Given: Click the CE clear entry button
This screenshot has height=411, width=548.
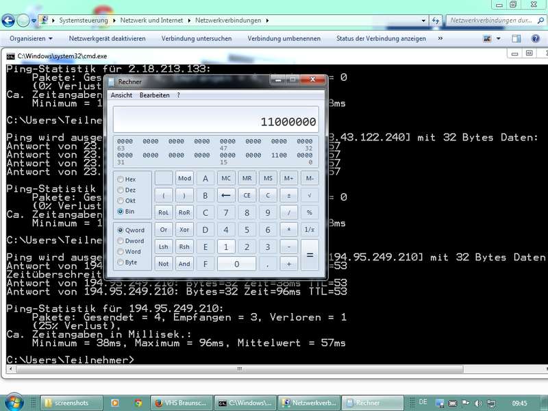Looking at the screenshot, I should pyautogui.click(x=247, y=195).
